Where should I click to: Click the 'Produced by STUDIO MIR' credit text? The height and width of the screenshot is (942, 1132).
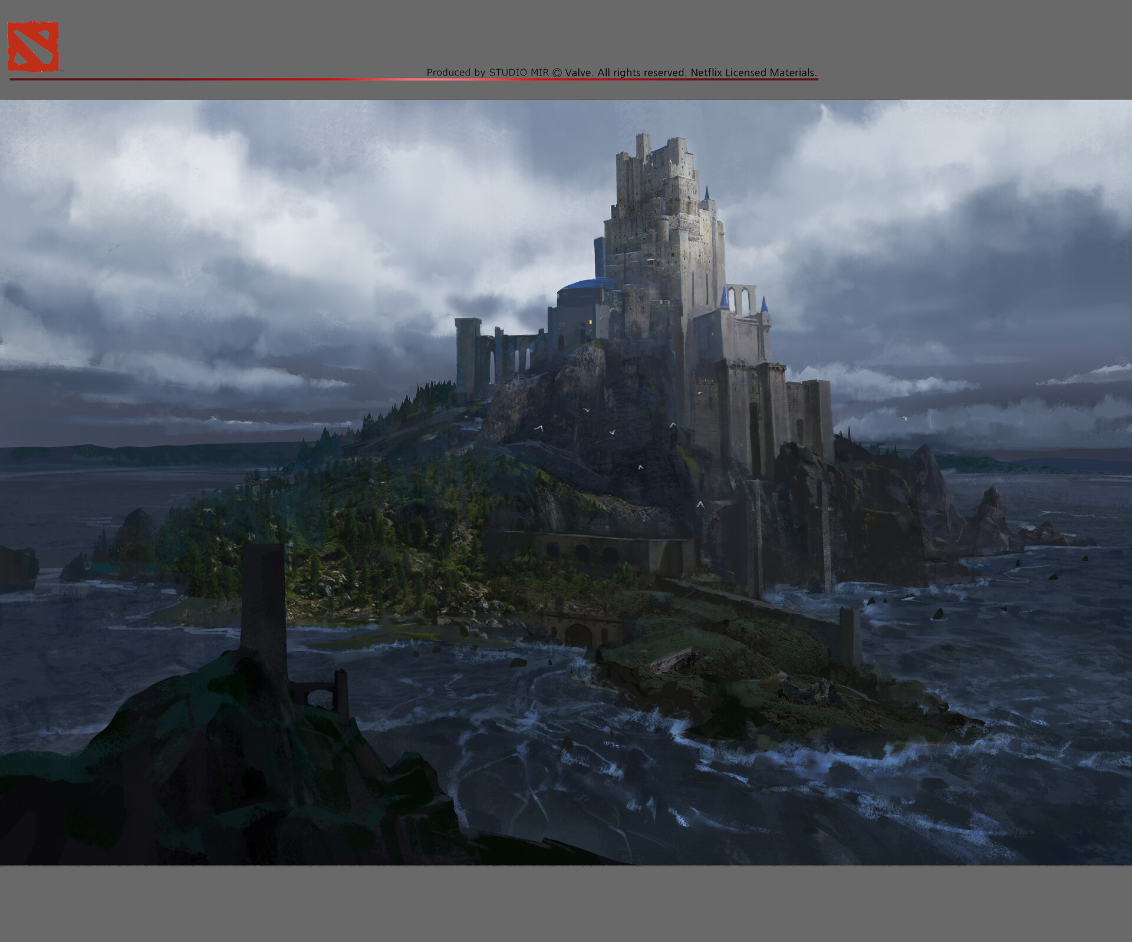point(488,72)
